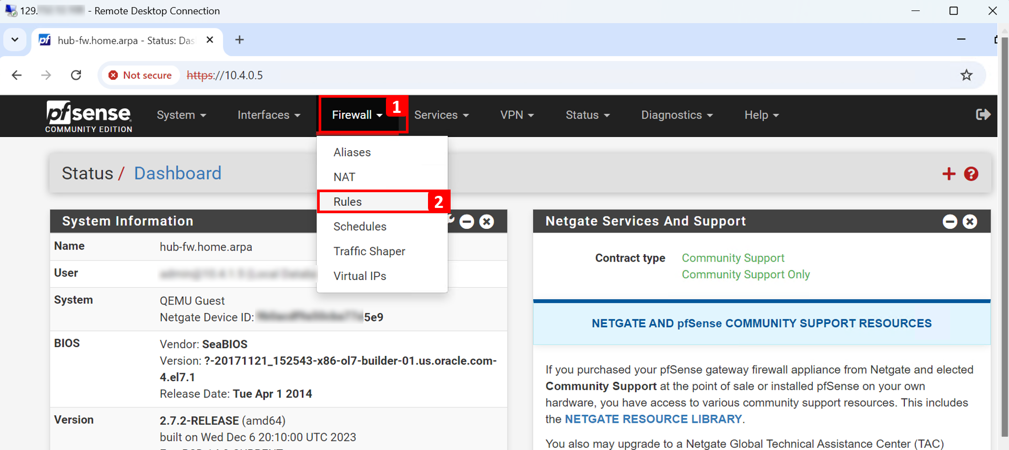The image size is (1009, 450).
Task: Reload the page with refresh icon
Action: 76,75
